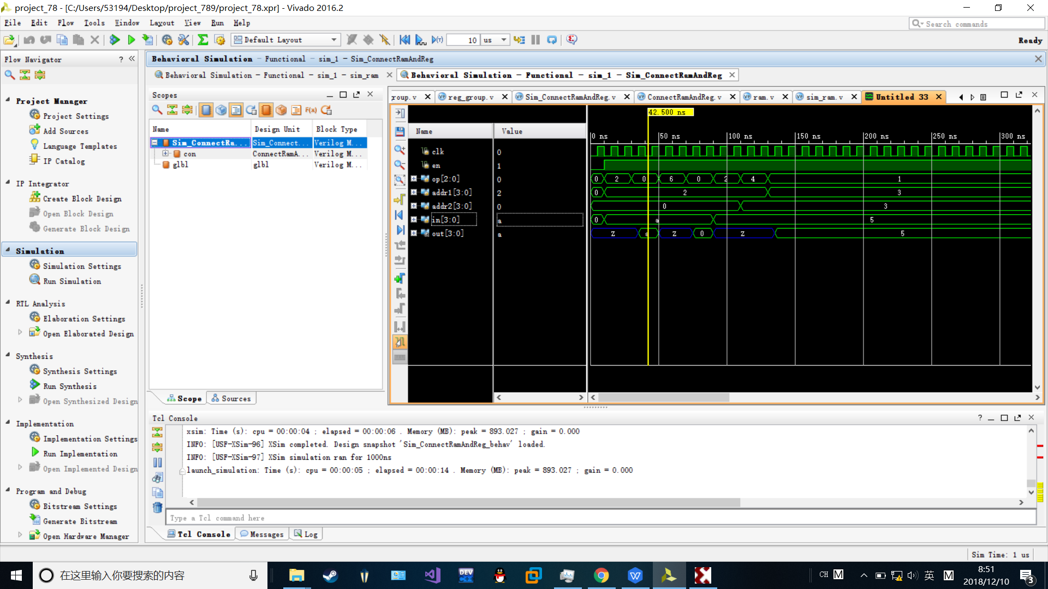Click Run Implementation link
This screenshot has height=589, width=1048.
point(80,454)
